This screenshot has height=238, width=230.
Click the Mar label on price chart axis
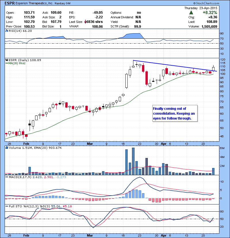(90, 144)
